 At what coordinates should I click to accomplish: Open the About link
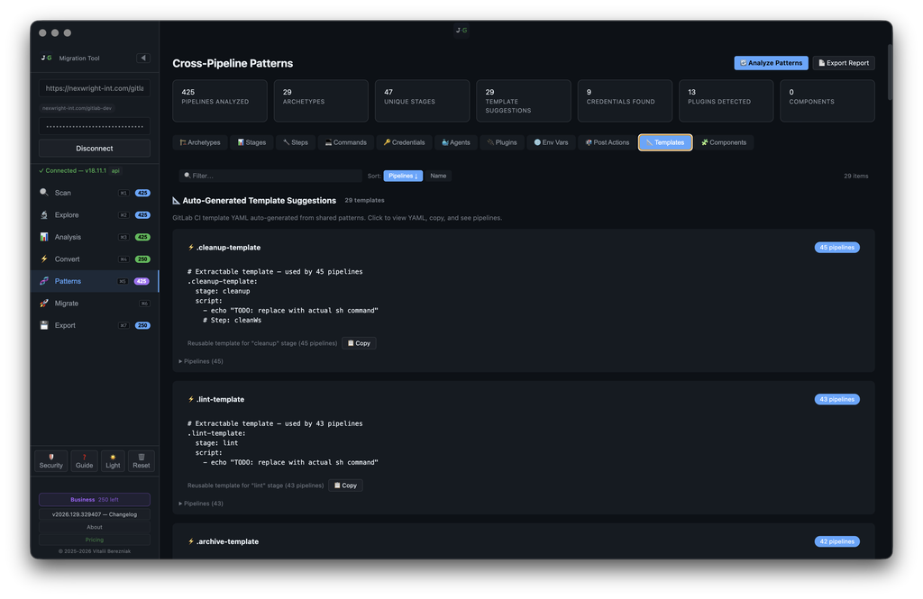click(x=94, y=527)
